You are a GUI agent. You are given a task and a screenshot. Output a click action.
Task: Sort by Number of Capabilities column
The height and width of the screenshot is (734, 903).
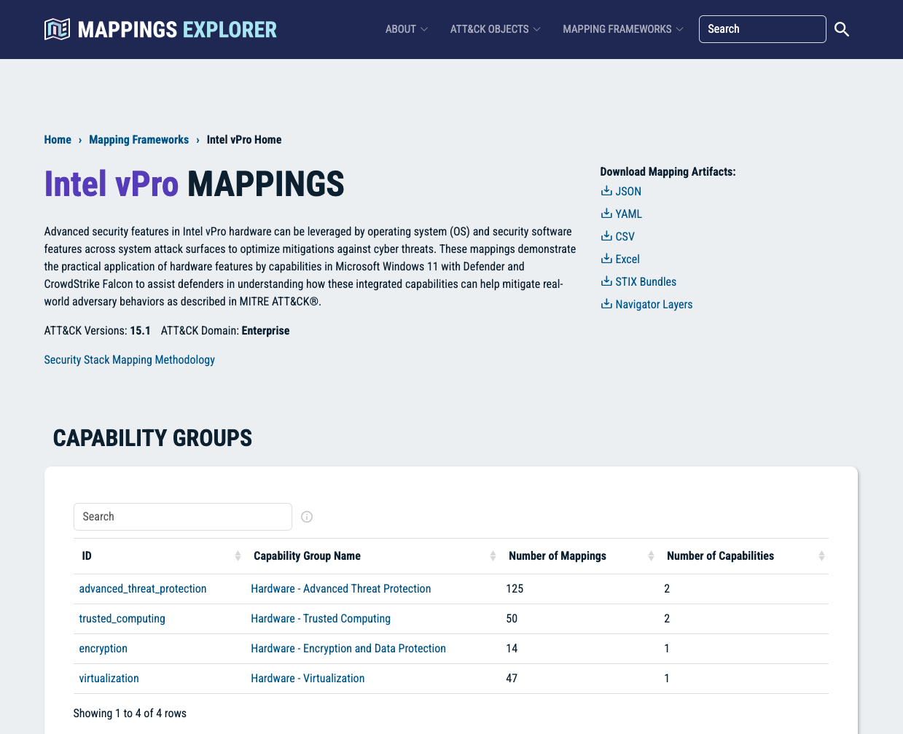tap(821, 556)
